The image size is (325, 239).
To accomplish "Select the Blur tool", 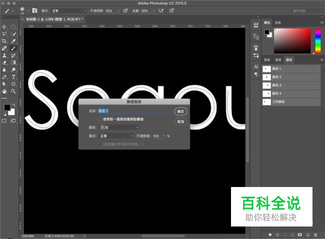I will pos(4,70).
